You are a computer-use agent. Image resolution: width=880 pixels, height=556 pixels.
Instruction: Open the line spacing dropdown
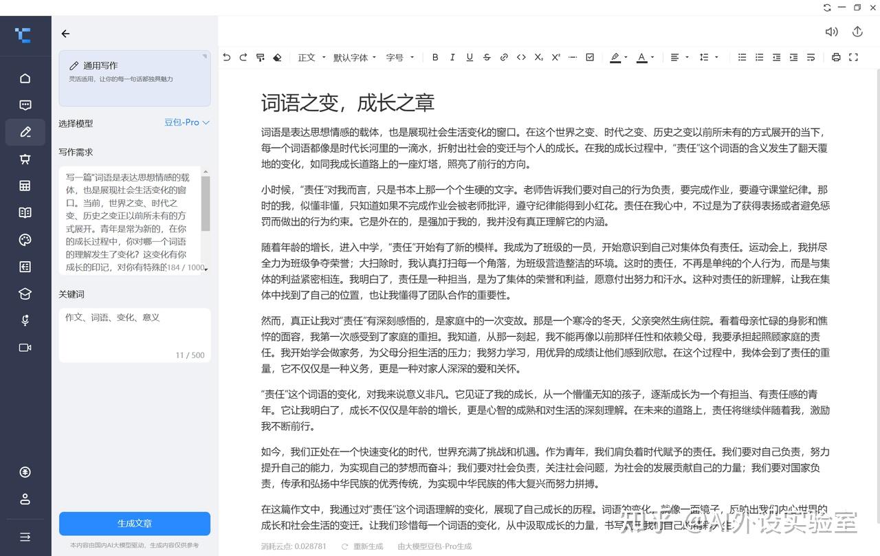click(709, 58)
